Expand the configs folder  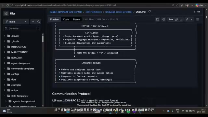point(5,74)
